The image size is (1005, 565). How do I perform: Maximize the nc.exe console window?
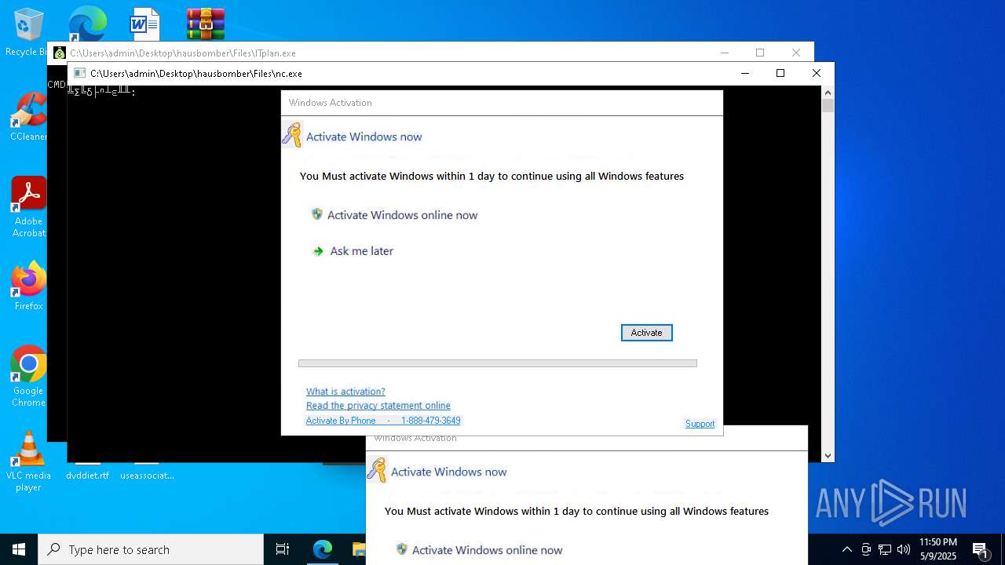(780, 73)
